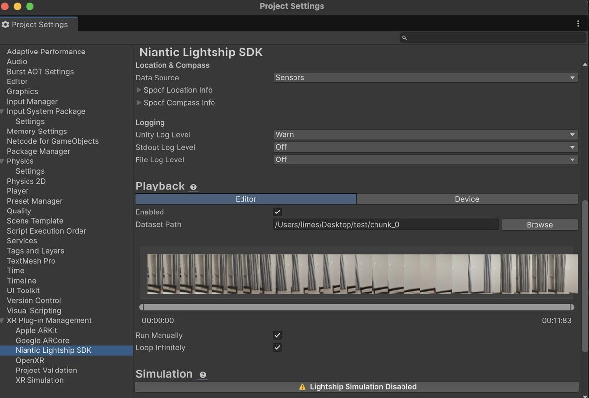Open the three-dot window options menu
Viewport: 589px width, 398px height.
click(x=578, y=24)
